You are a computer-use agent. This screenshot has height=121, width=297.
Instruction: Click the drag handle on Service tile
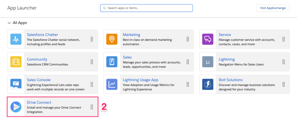284,39
